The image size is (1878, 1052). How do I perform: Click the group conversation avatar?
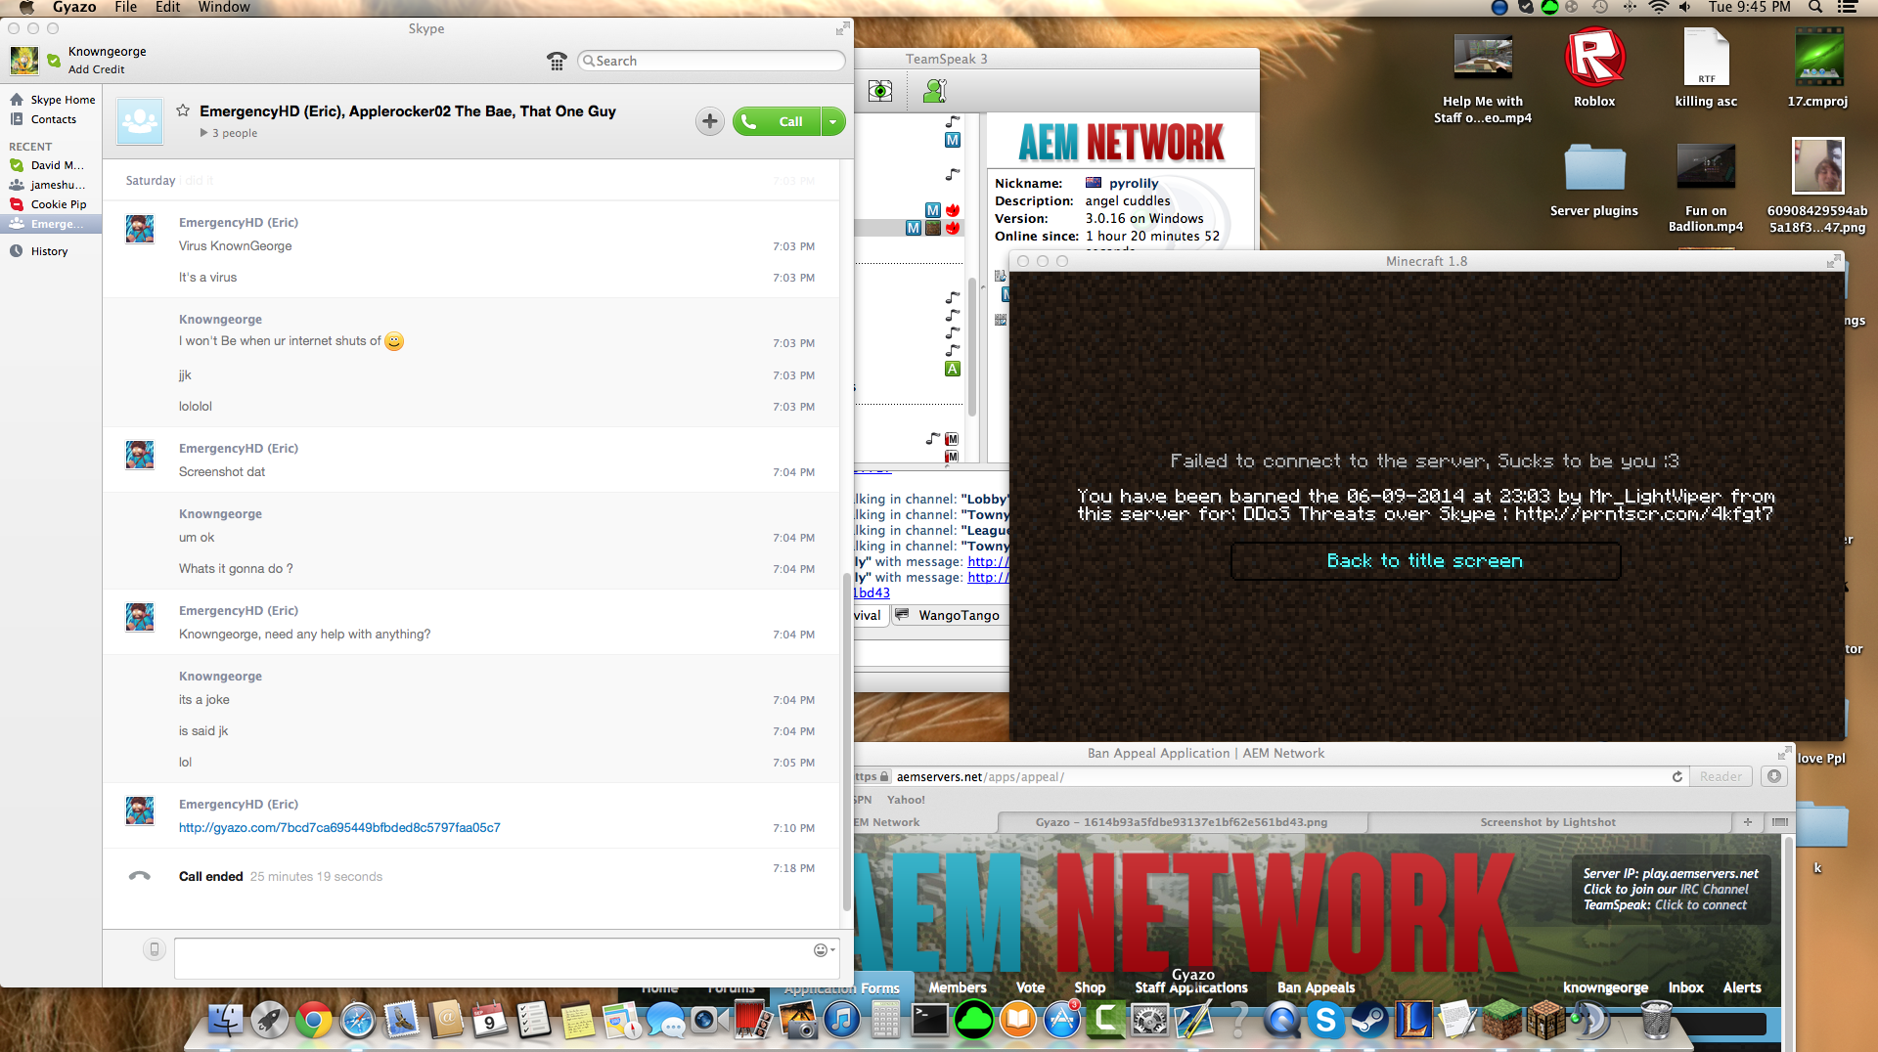pyautogui.click(x=140, y=121)
